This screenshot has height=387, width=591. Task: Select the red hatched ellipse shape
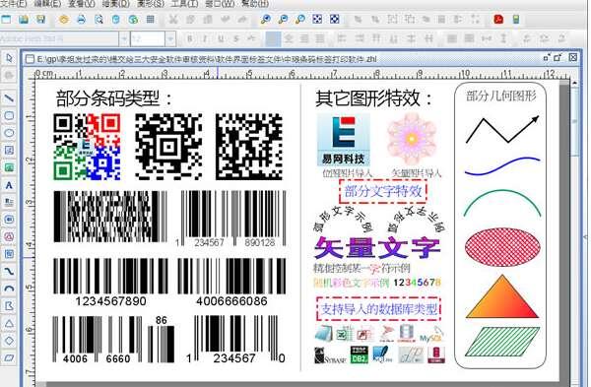(x=502, y=247)
